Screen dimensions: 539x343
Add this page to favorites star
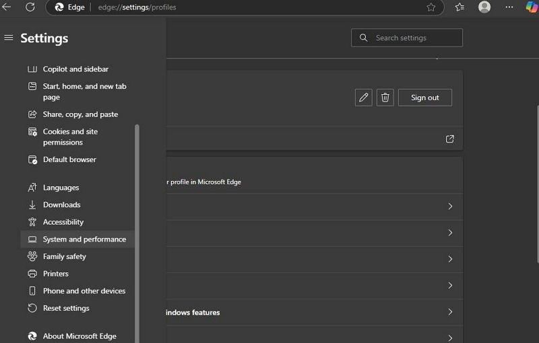(x=431, y=7)
